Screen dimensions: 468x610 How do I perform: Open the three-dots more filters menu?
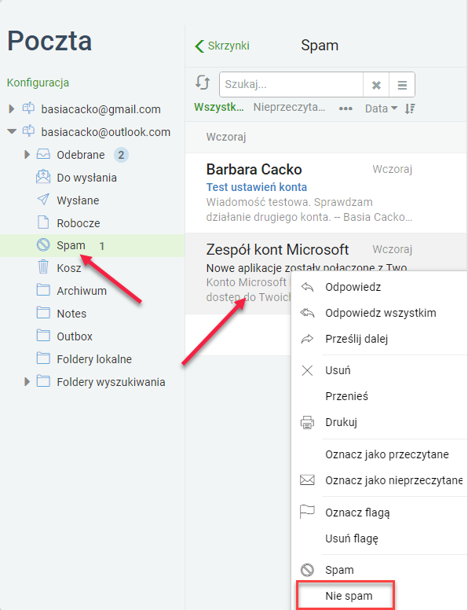click(x=346, y=108)
